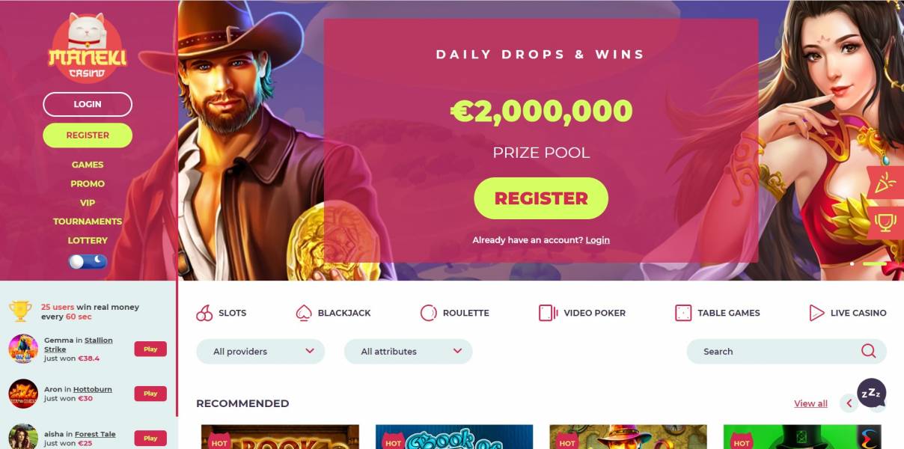Expand the All attributes dropdown
This screenshot has width=904, height=449.
click(408, 351)
